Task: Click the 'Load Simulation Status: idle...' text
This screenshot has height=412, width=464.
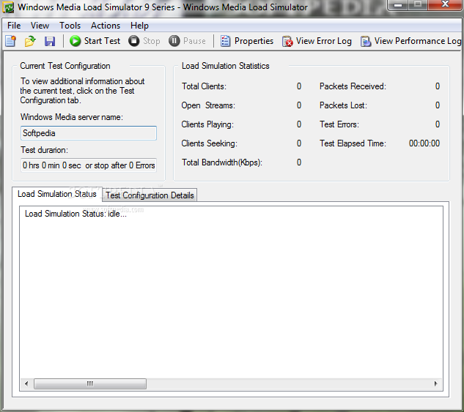Action: 76,214
